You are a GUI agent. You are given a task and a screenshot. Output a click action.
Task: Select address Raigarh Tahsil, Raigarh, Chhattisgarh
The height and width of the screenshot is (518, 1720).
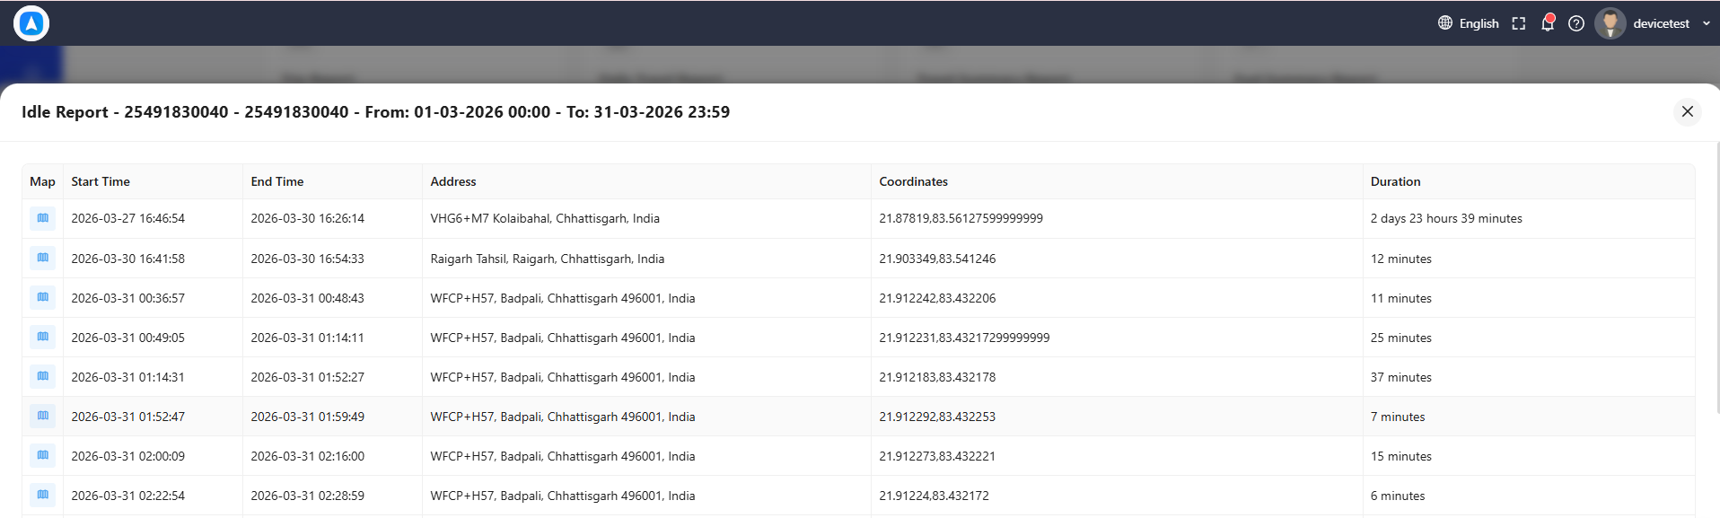pyautogui.click(x=548, y=259)
